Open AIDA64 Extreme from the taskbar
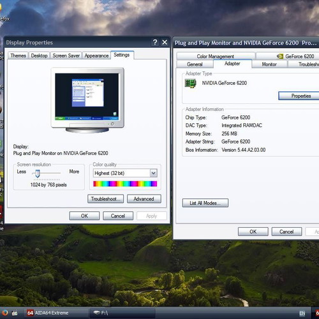 (48, 313)
